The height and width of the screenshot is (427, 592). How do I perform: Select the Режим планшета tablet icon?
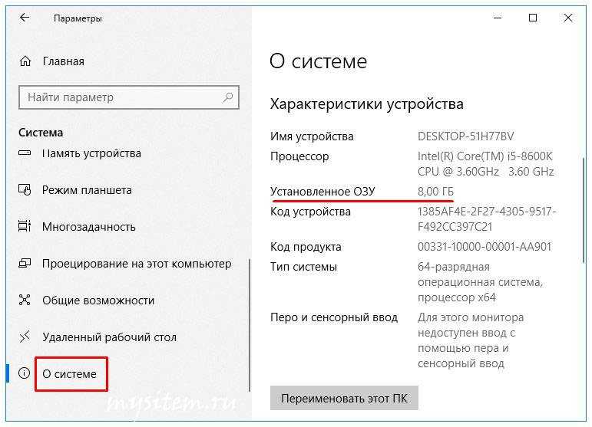pyautogui.click(x=25, y=189)
